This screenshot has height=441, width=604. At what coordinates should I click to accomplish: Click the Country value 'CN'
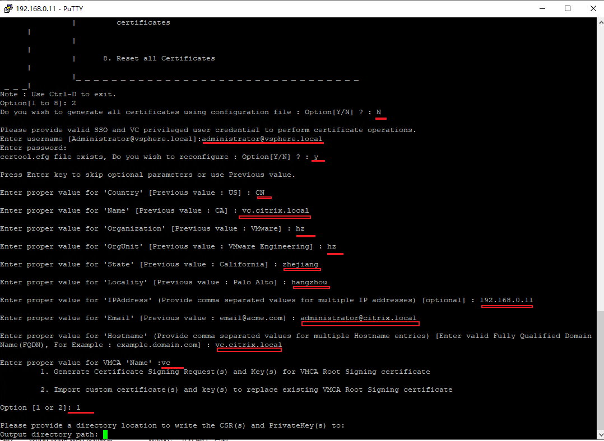point(260,193)
